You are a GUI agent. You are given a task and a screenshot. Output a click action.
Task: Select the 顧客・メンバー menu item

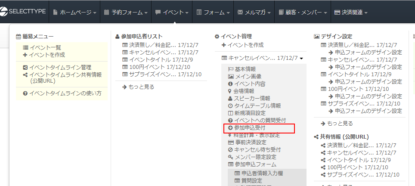(x=303, y=12)
